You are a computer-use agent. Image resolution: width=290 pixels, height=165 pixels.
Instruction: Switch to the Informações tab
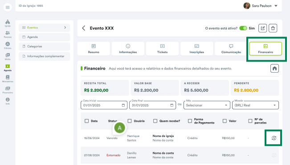128,49
